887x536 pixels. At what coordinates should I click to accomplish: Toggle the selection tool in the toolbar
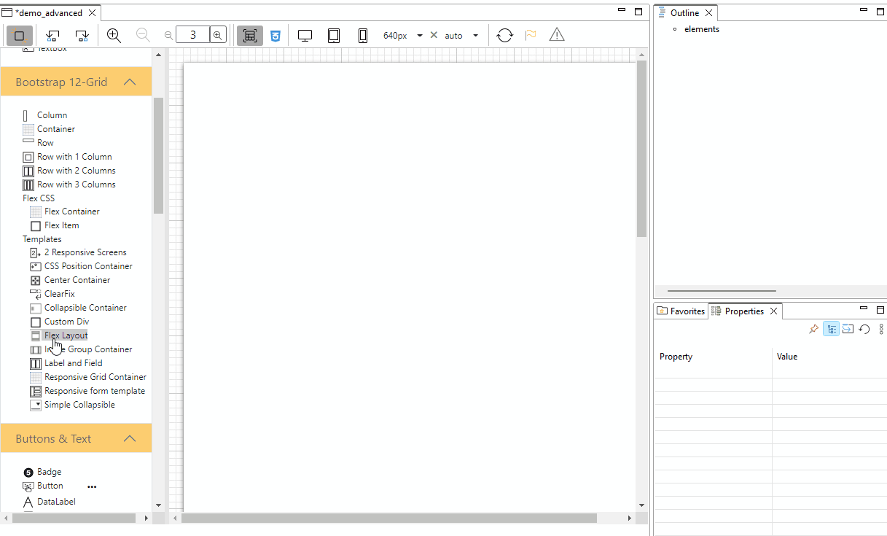pyautogui.click(x=20, y=35)
